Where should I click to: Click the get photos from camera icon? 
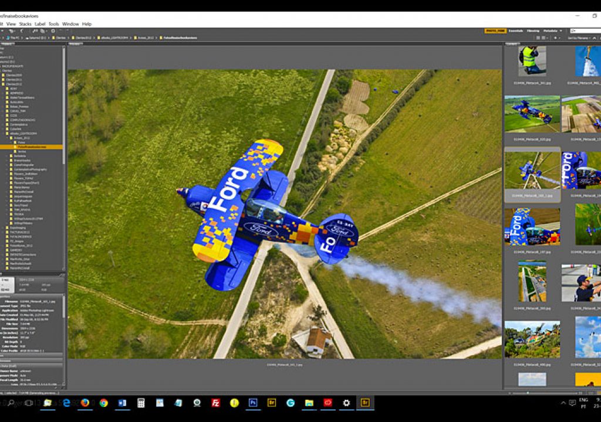[35, 31]
